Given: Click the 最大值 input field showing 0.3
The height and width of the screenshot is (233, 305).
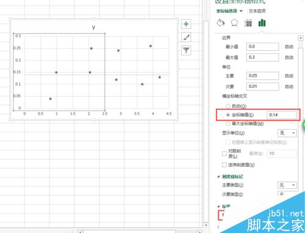Looking at the screenshot, I should (x=262, y=57).
